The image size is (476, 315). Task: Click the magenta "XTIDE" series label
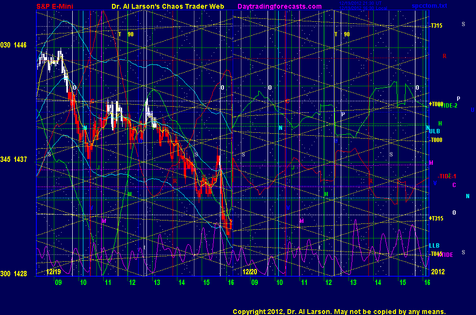(x=446, y=255)
